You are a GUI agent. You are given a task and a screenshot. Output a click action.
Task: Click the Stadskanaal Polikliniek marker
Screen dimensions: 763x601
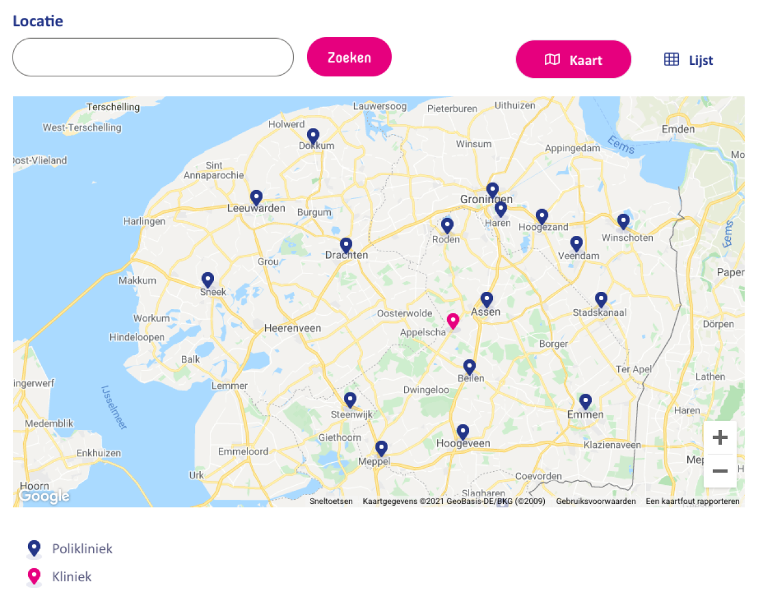[x=601, y=299]
